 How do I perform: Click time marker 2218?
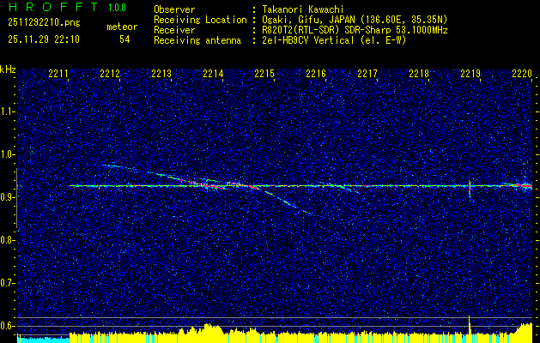click(419, 73)
